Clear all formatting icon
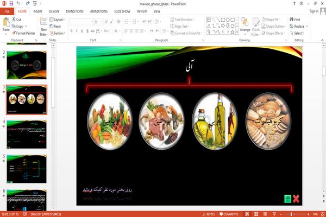Image resolution: width=326 pixels, height=217 pixels. click(118, 22)
